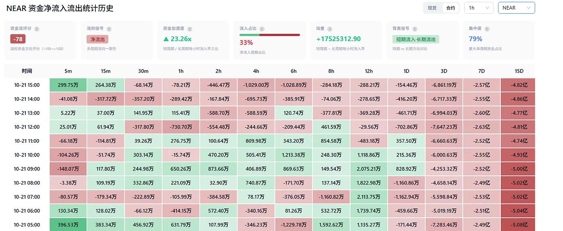Click the 15D column header

coord(519,71)
